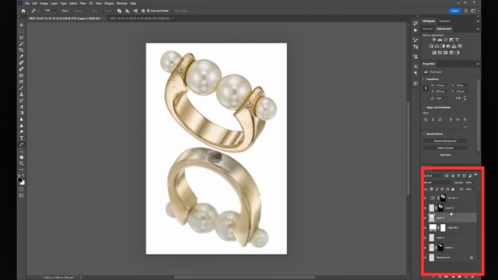Screen dimensions: 498x280
Task: Open the Opacity dropdown arrow
Action: pyautogui.click(x=475, y=183)
